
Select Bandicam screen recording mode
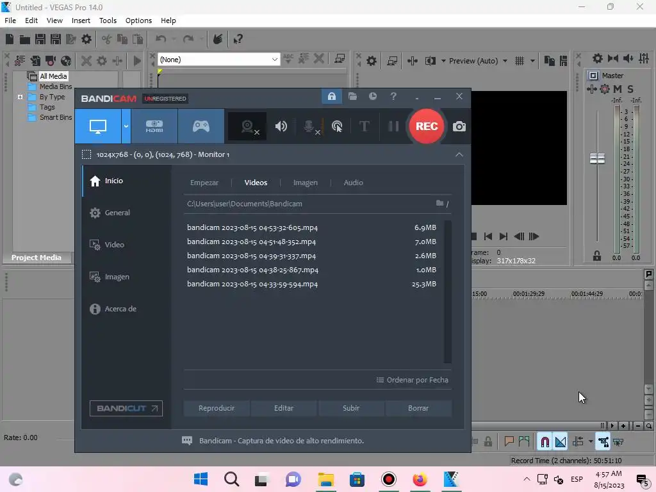click(98, 126)
